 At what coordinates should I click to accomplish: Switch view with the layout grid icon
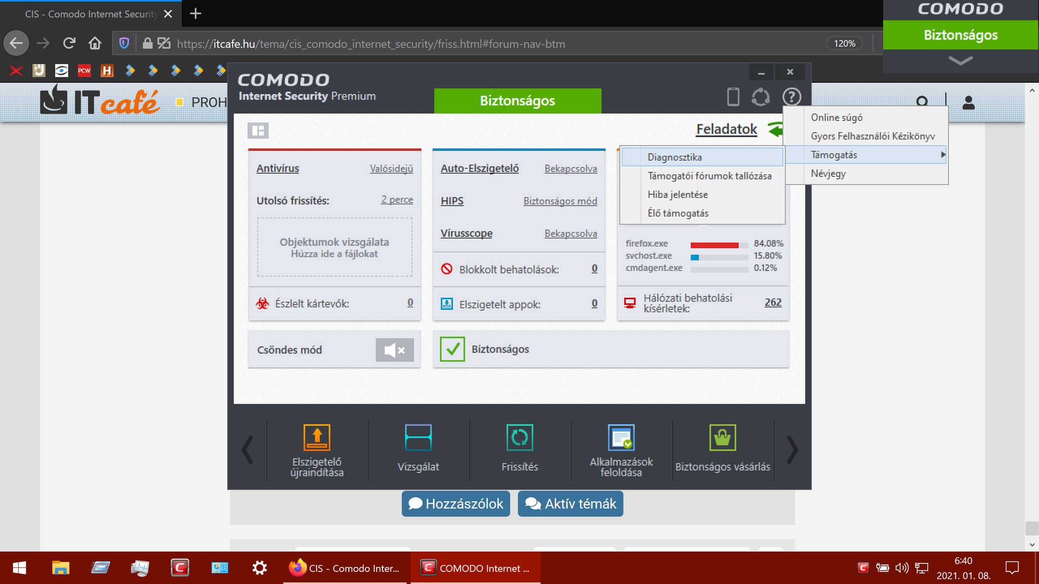(x=258, y=130)
